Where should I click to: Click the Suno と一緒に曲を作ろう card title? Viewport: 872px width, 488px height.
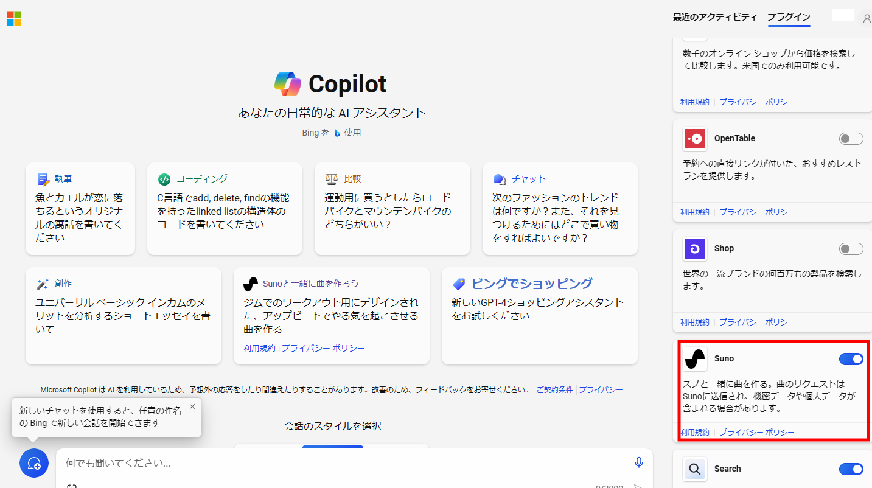311,284
